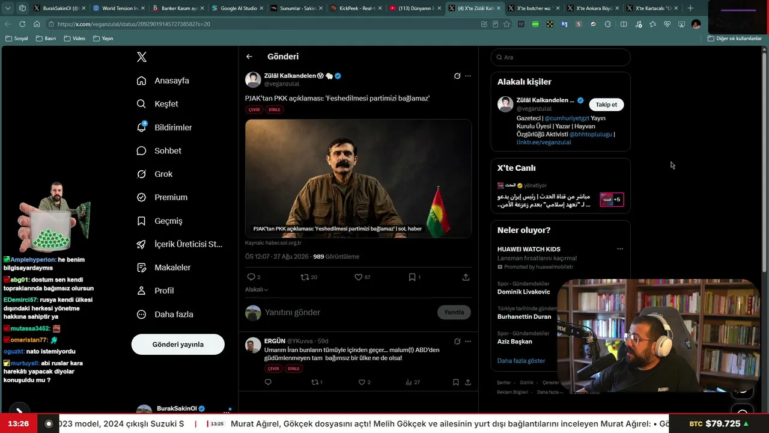Open a new browser tab
This screenshot has width=769, height=433.
click(x=690, y=8)
